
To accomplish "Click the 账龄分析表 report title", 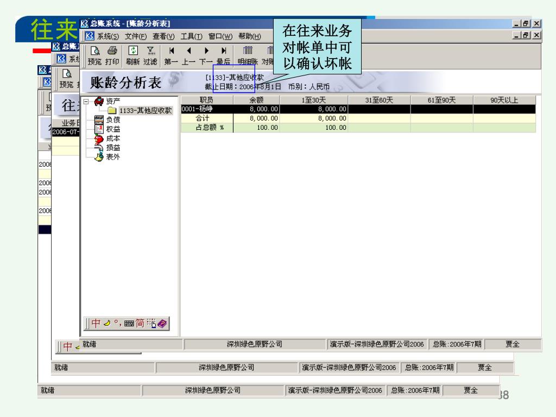I will click(126, 83).
